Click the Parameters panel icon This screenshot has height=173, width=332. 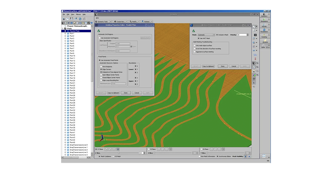[x=264, y=30]
